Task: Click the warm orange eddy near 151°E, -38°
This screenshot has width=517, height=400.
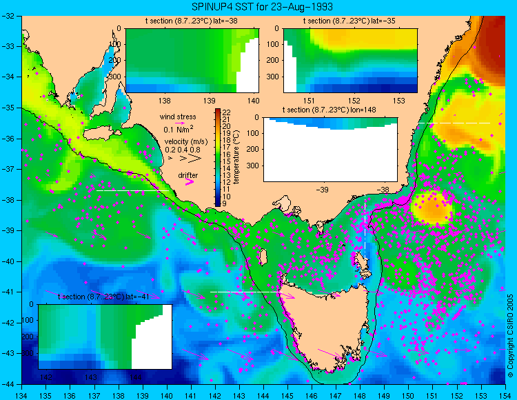Action: click(x=434, y=208)
